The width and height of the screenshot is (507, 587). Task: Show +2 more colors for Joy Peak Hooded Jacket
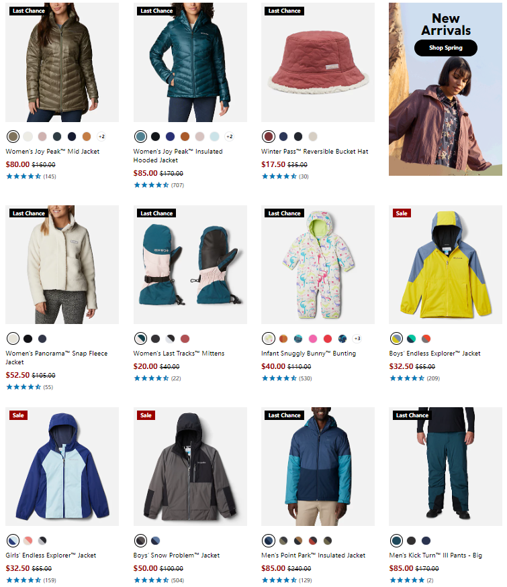coord(230,137)
